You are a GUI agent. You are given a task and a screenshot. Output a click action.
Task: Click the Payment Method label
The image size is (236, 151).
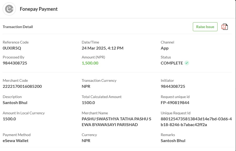(17, 135)
